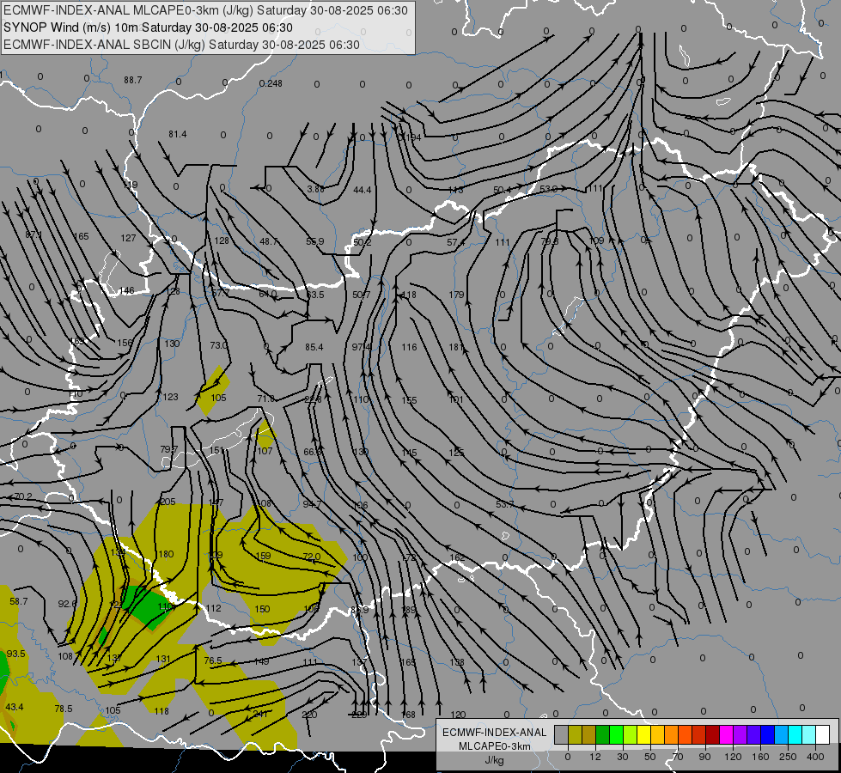Click the SBCIN title line in header

click(181, 45)
